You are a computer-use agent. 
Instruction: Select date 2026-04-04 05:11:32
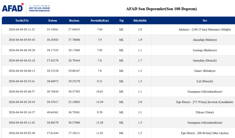pyautogui.click(x=22, y=30)
